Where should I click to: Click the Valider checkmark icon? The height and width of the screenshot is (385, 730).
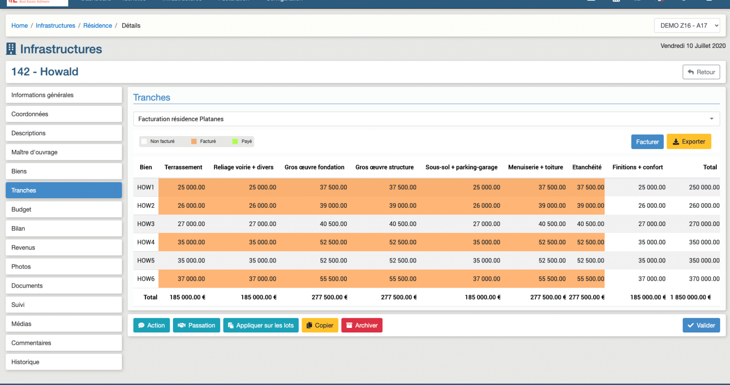(x=691, y=326)
